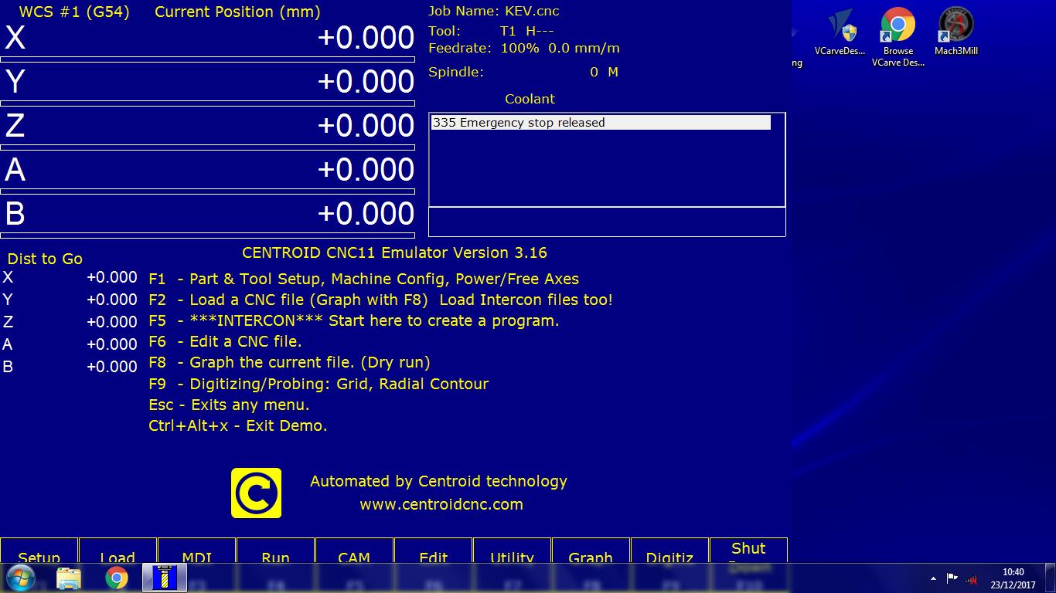Image resolution: width=1056 pixels, height=593 pixels.
Task: Open the VCarve Desktop installer shortcut
Action: coord(840,32)
